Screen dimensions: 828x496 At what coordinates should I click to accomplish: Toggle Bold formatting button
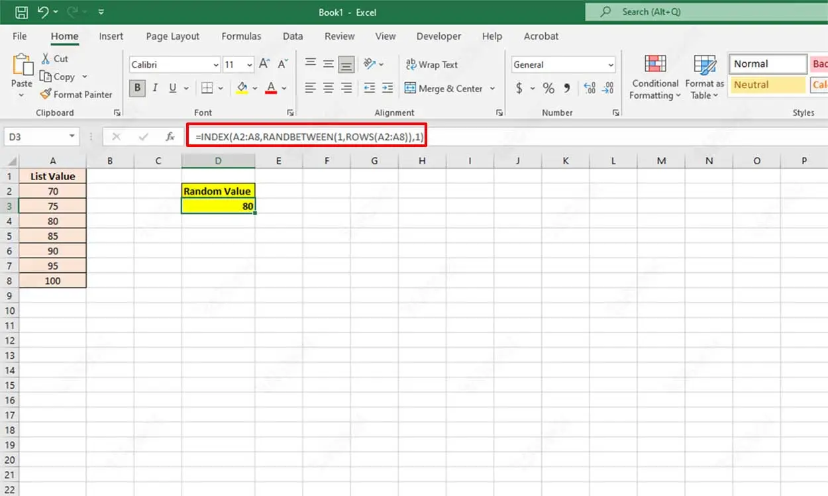138,88
